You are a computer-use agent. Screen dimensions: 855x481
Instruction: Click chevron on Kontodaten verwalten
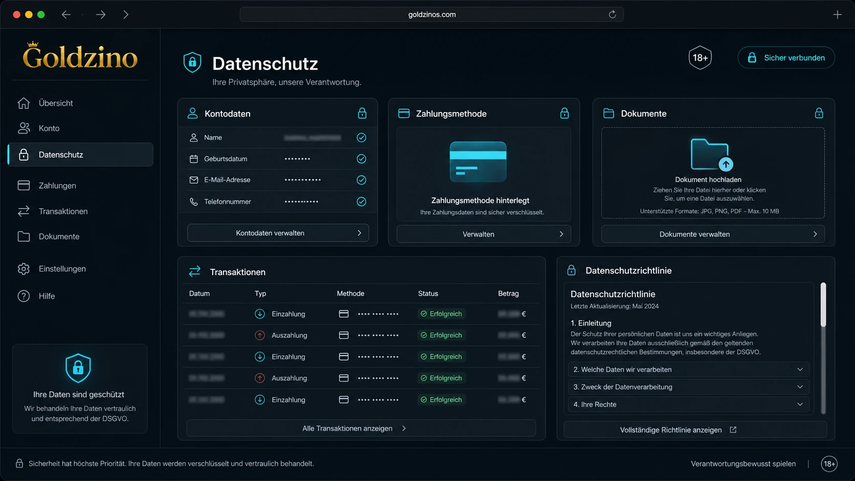359,233
